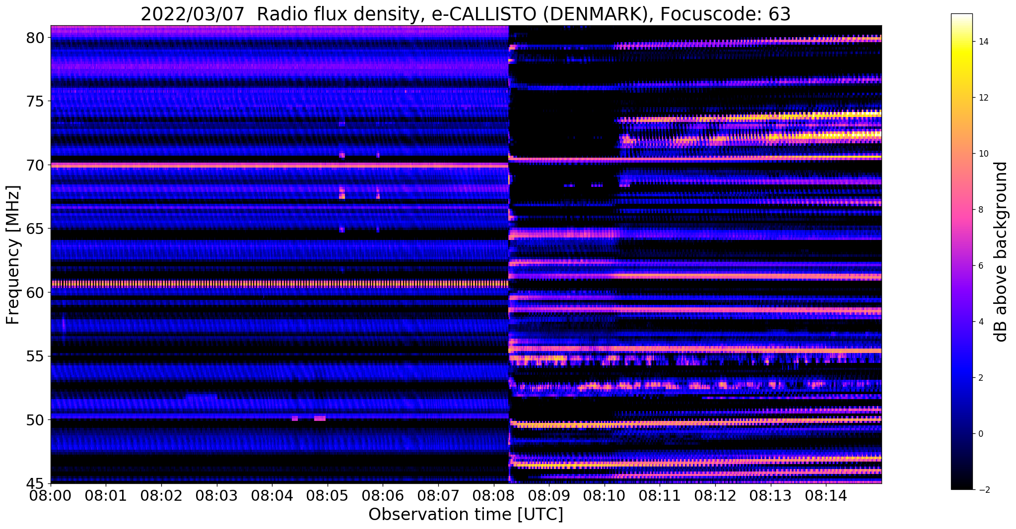Click the 08:05 time tick label

point(328,495)
